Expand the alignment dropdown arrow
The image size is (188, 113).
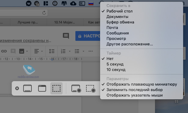(x=42, y=51)
